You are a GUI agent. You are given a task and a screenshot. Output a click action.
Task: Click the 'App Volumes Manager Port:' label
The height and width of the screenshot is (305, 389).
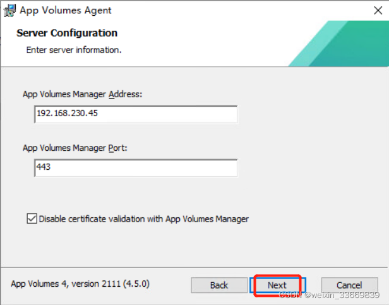tap(75, 148)
